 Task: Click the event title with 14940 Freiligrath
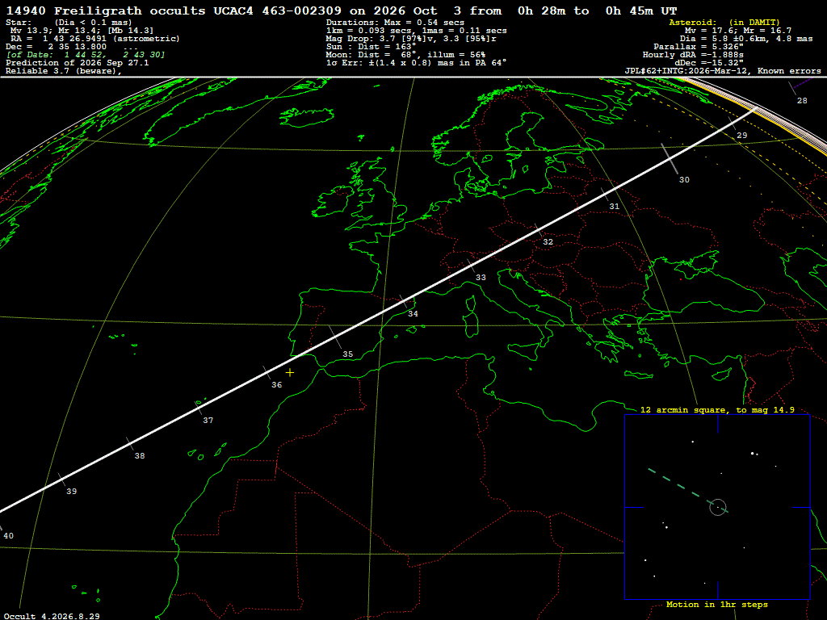click(342, 10)
